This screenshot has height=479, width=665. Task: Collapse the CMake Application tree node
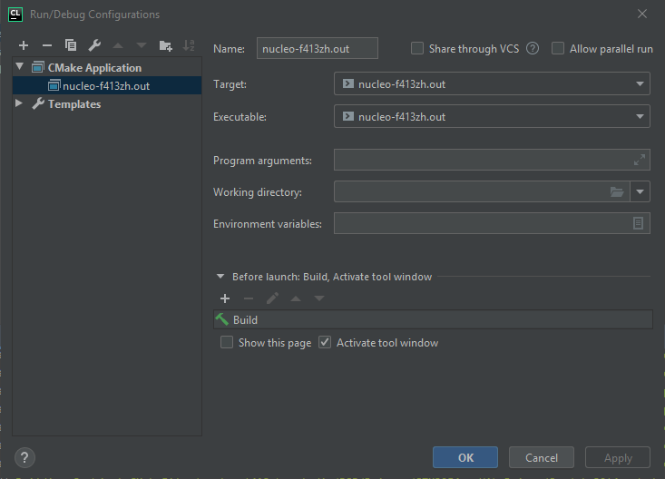(20, 66)
